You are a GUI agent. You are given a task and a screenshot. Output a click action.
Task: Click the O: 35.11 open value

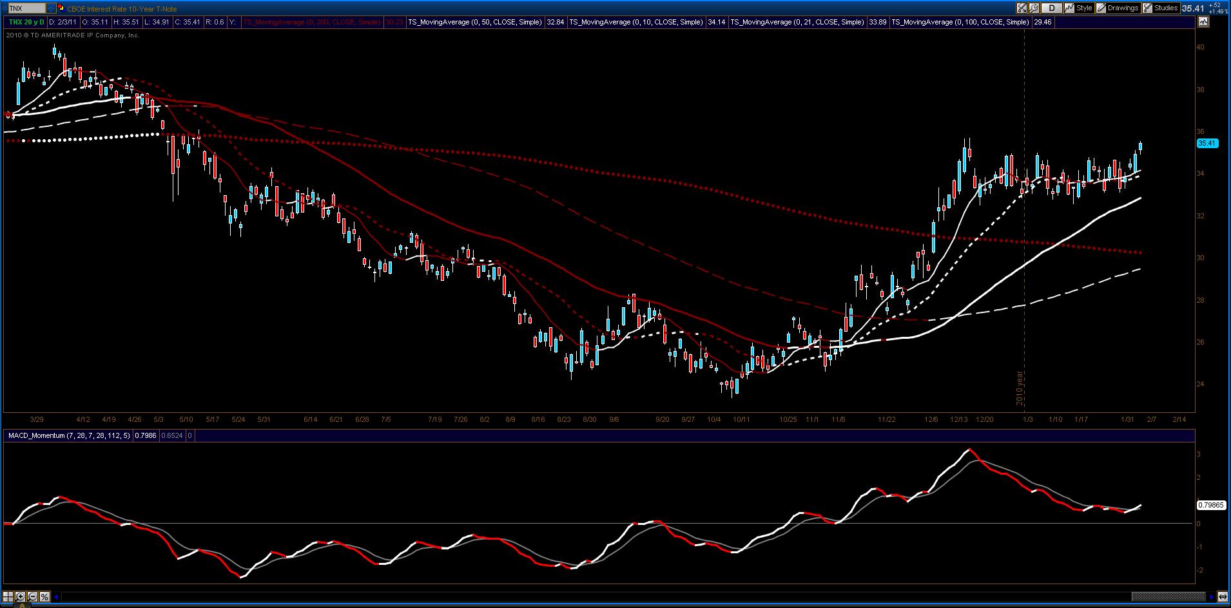click(95, 22)
